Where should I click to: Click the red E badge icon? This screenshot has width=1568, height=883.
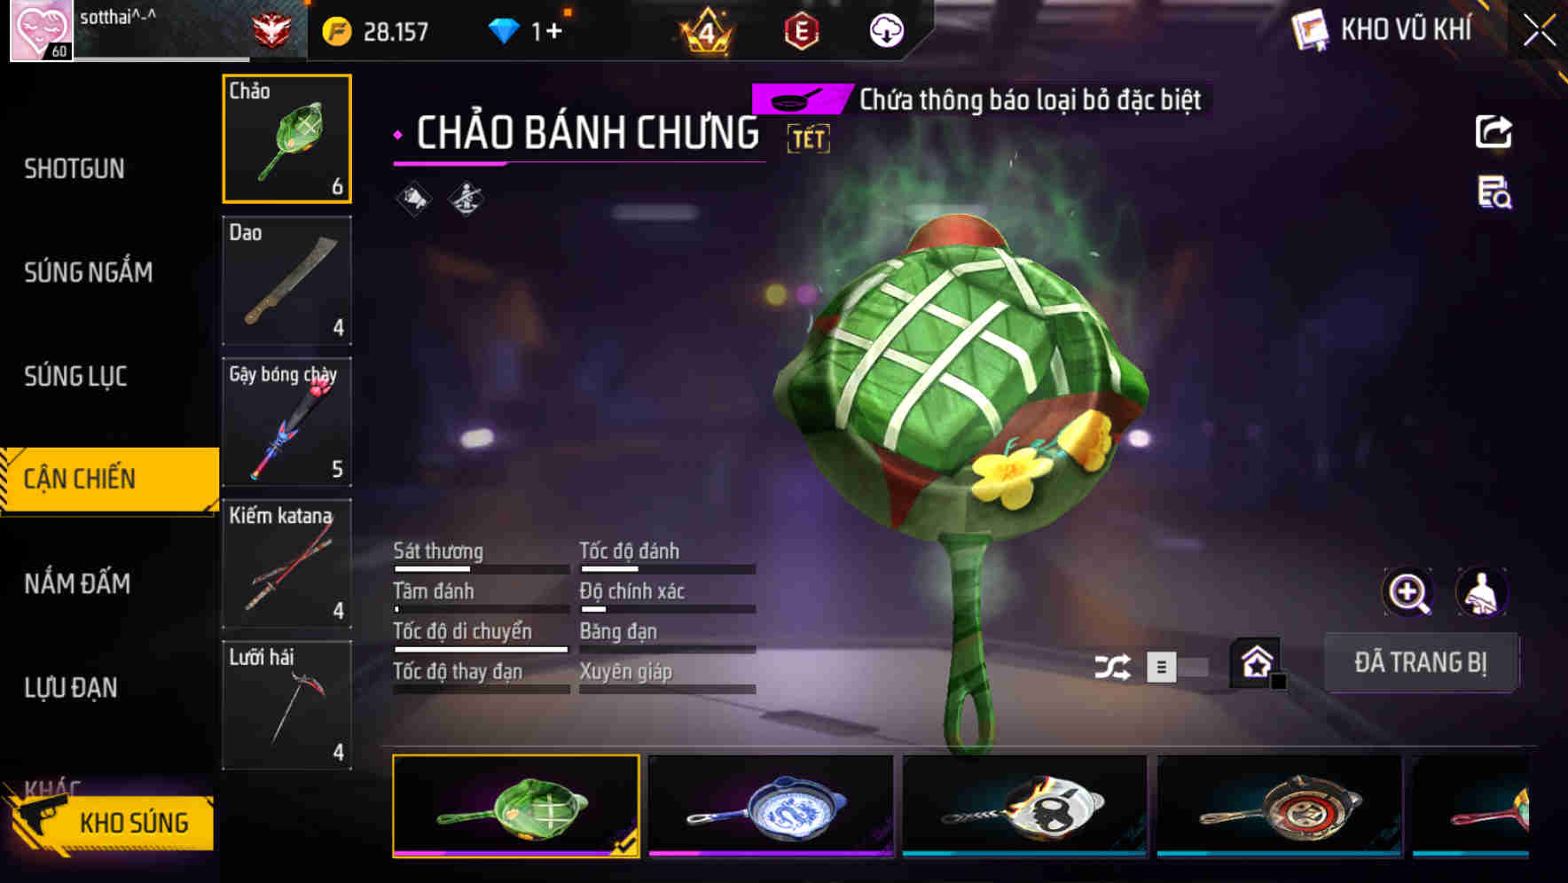[x=801, y=32]
